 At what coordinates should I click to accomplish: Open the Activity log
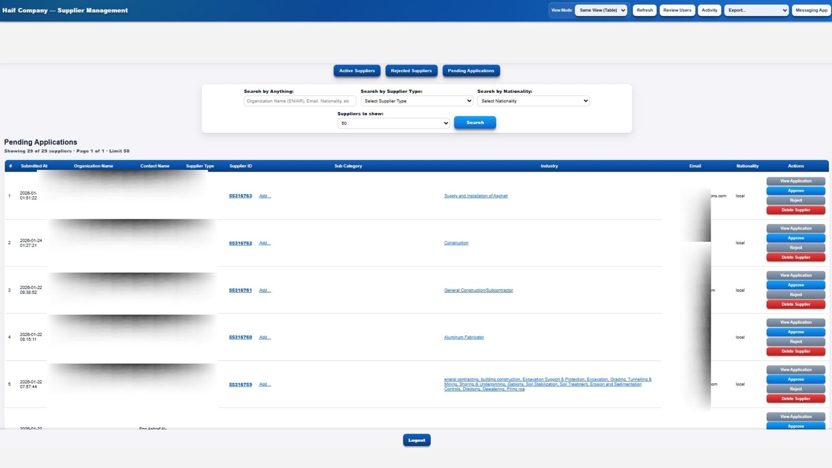709,10
